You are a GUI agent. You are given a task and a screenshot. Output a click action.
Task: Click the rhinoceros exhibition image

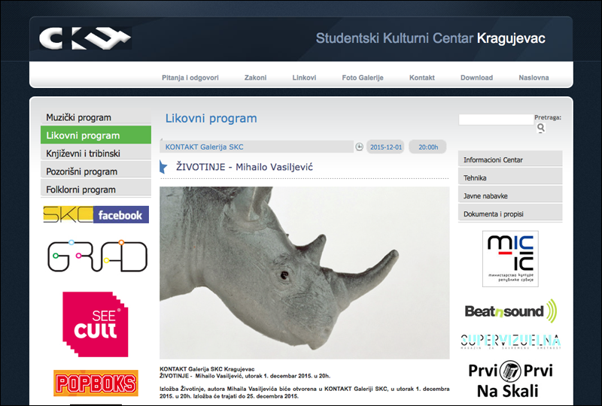tap(305, 273)
